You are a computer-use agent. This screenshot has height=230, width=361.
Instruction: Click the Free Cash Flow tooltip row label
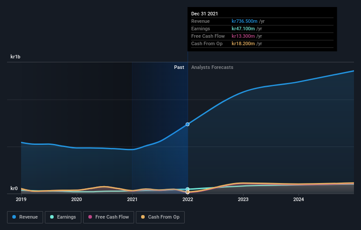coord(208,36)
